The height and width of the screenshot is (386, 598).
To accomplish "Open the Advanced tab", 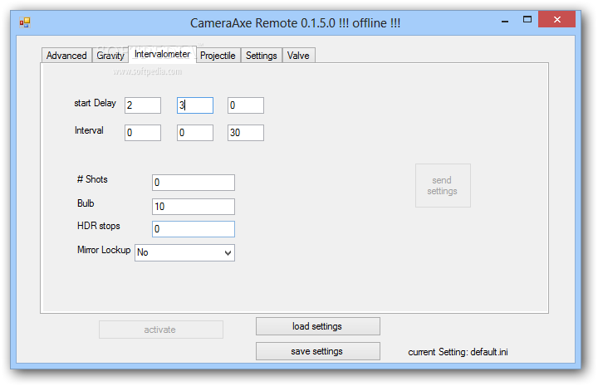I will click(66, 56).
